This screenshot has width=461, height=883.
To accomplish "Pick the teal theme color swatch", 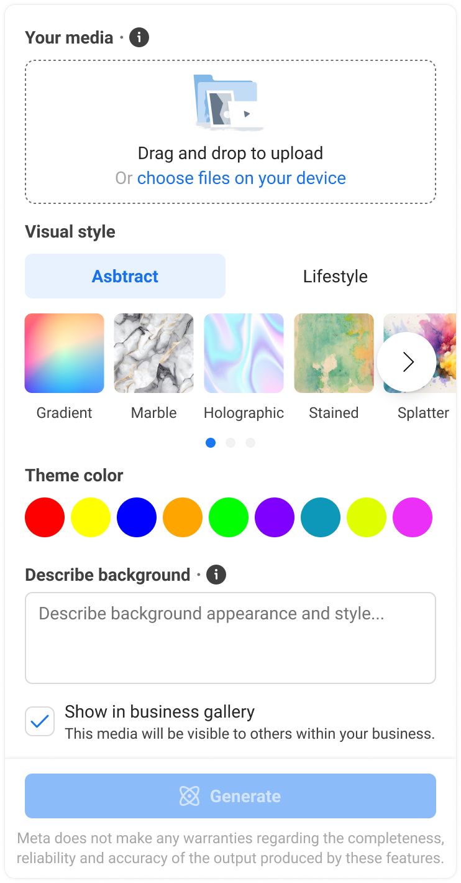I will (x=321, y=517).
